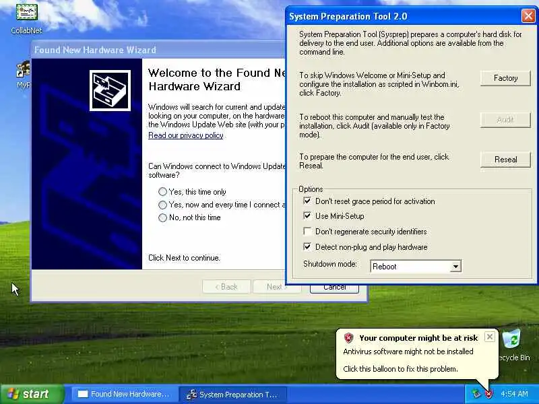Click the taskbar clock showing 4:54 AM

[514, 394]
